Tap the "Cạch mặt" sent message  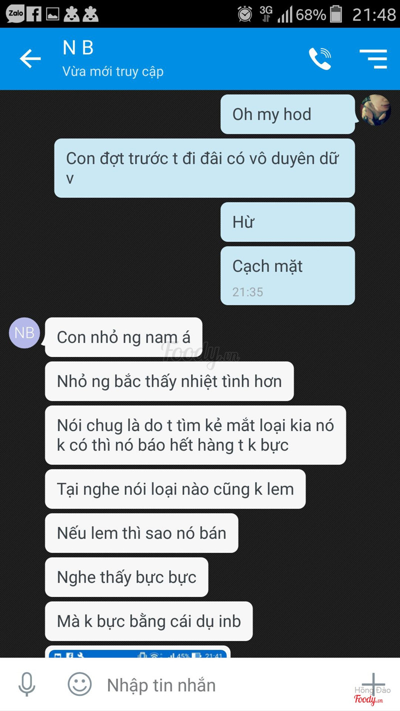coord(287,275)
